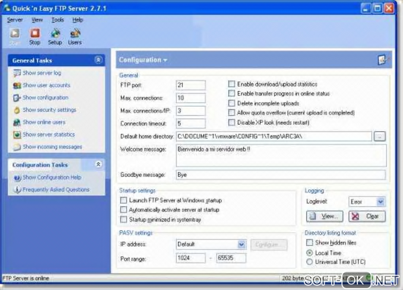This screenshot has width=403, height=290.
Task: Click the FTP port field
Action: point(191,85)
